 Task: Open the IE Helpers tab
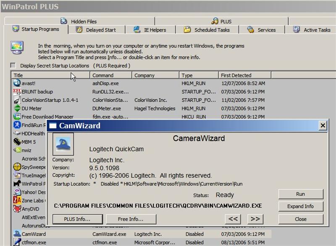click(x=150, y=30)
